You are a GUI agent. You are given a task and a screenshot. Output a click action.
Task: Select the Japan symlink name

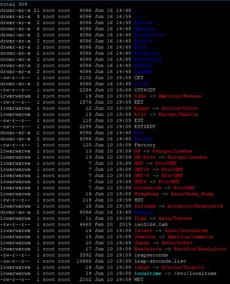tap(142, 243)
